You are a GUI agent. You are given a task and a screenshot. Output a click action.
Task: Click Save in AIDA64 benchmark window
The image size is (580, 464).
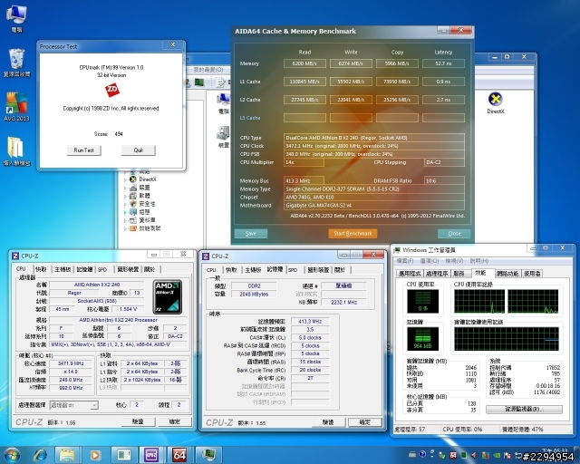click(x=251, y=234)
